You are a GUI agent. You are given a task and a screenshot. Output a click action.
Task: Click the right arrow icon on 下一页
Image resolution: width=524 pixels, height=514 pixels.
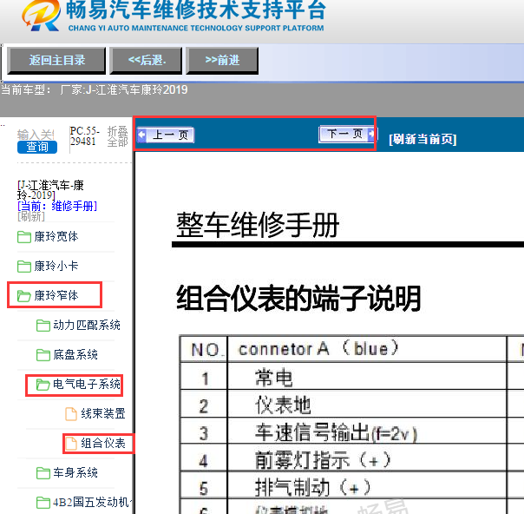372,134
